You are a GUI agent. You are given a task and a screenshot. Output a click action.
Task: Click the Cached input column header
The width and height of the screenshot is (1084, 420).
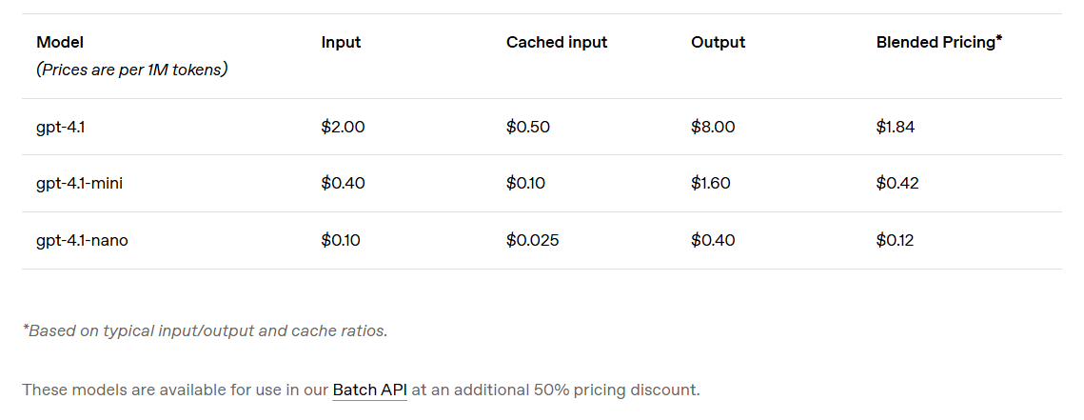tap(556, 42)
